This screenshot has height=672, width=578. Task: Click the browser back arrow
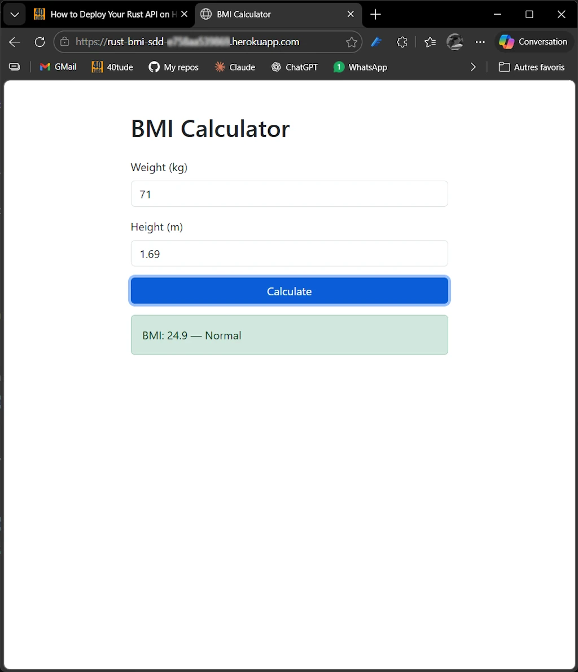coord(15,42)
